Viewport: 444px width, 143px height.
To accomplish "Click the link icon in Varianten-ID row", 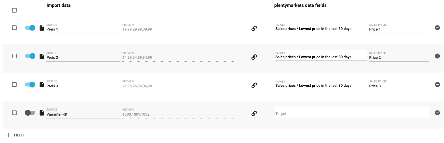I will [254, 113].
